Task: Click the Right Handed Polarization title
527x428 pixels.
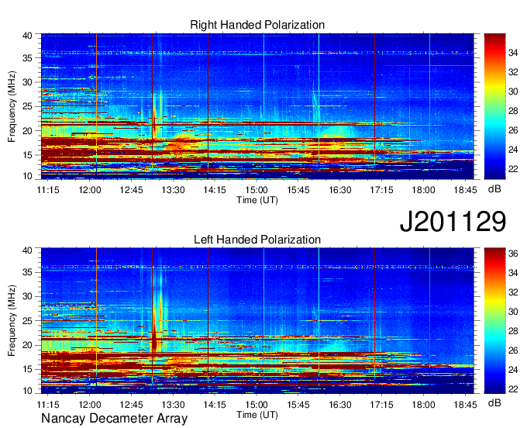Action: 257,25
